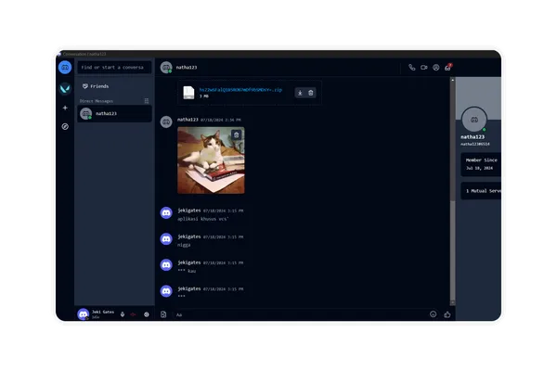This screenshot has height=371, width=557.
Task: Click jekigates avatar on '*** kau' message
Action: pos(166,265)
